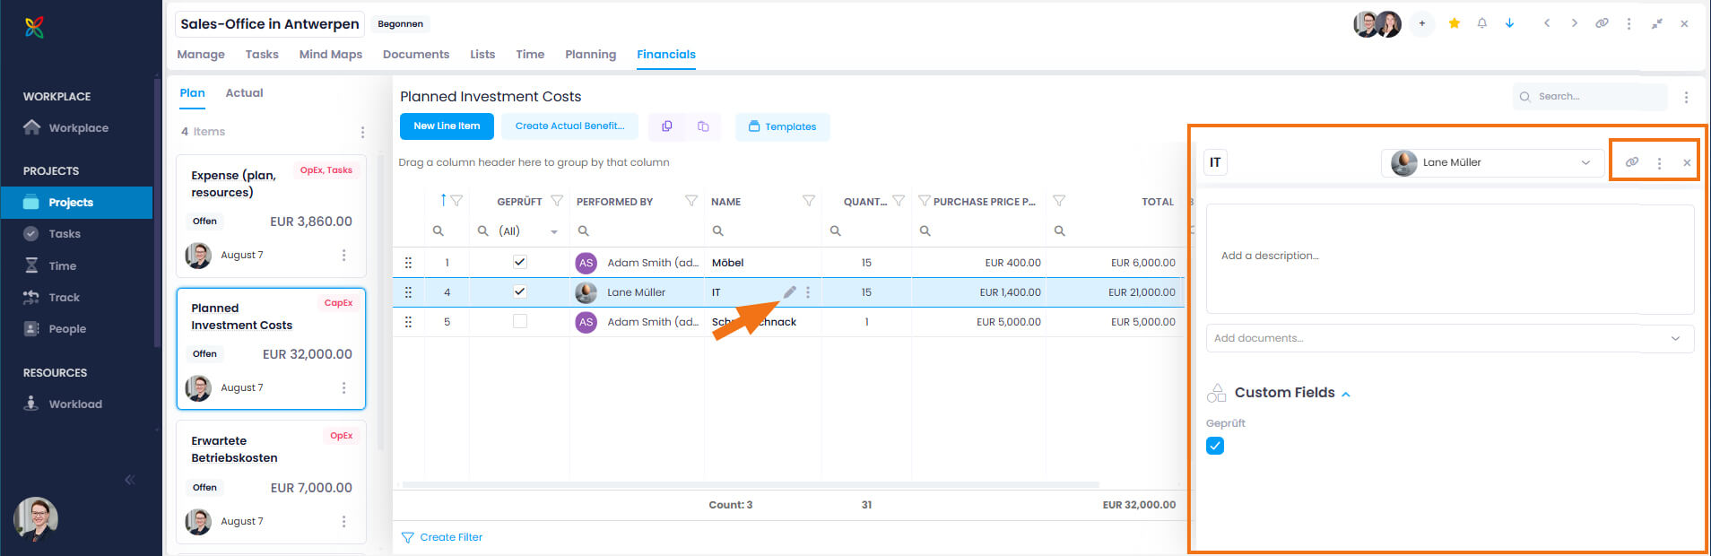This screenshot has width=1711, height=556.
Task: Close the IT detail side panel
Action: coord(1687,163)
